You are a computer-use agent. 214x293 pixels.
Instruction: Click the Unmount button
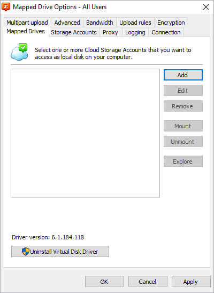[183, 142]
